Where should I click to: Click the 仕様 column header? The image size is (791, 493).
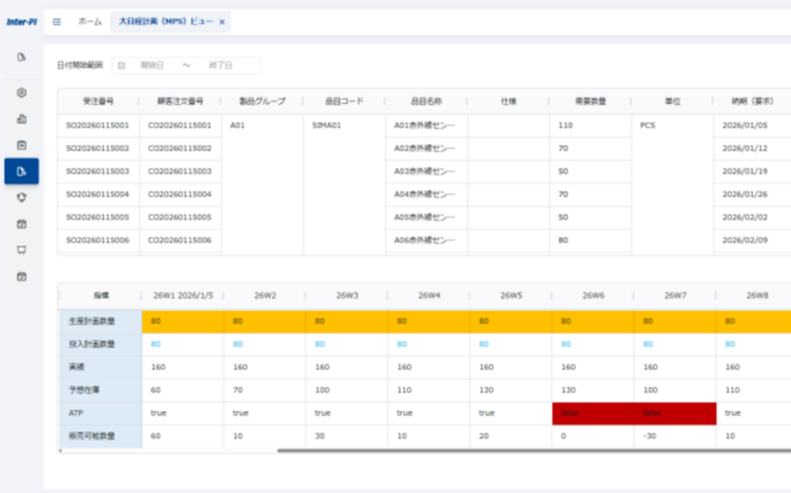pos(508,101)
